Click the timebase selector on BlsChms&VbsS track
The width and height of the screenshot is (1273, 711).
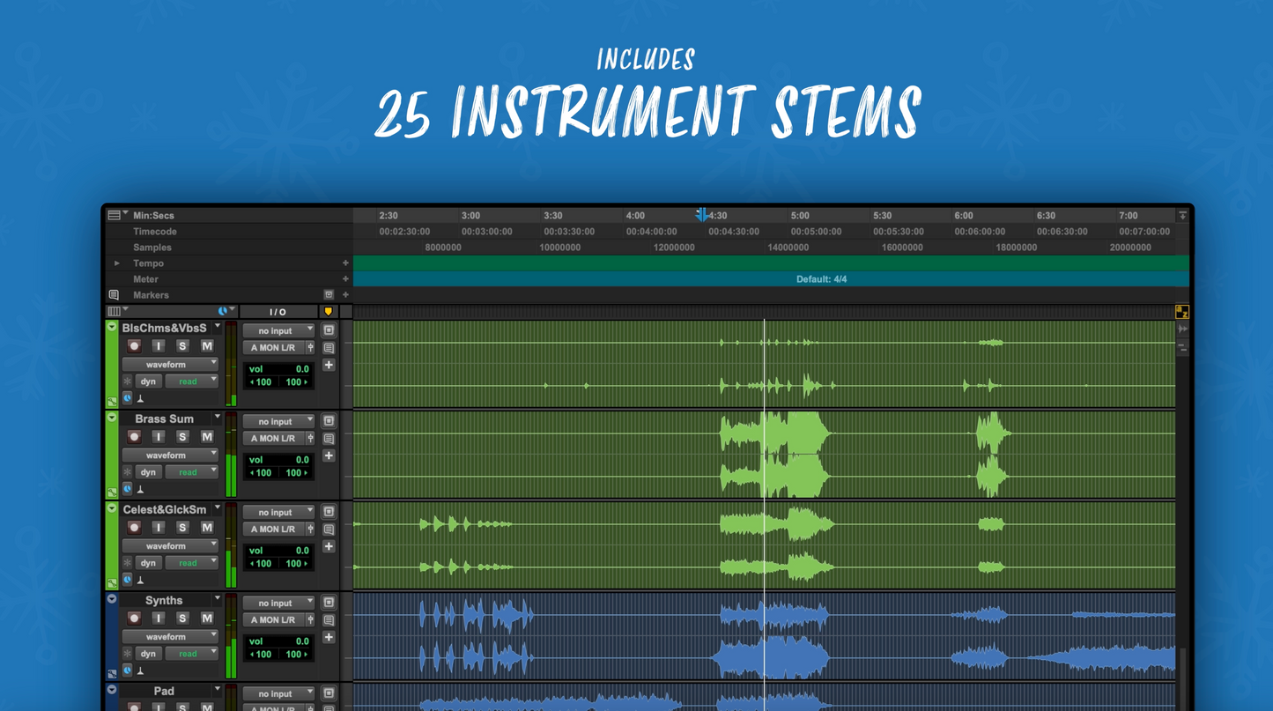(x=128, y=398)
